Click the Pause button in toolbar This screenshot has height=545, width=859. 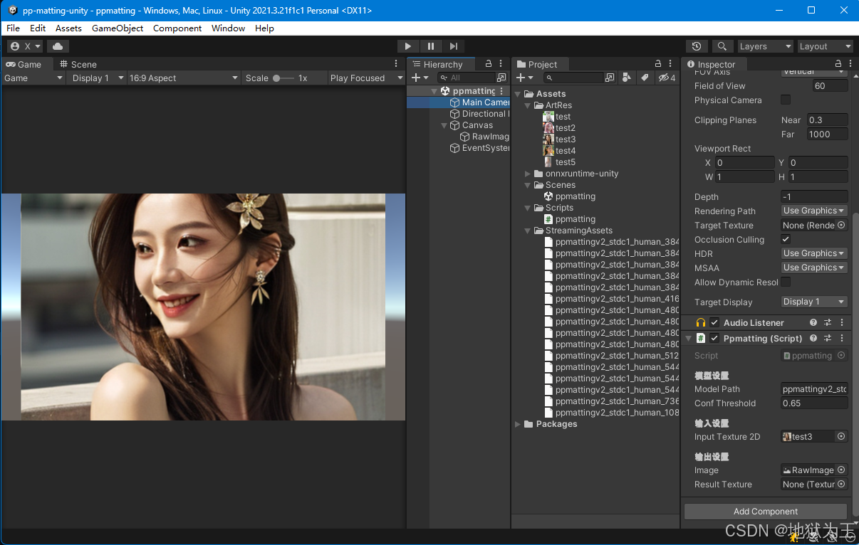[431, 46]
